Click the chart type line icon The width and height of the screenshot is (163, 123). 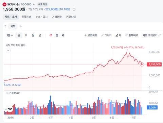51,35
